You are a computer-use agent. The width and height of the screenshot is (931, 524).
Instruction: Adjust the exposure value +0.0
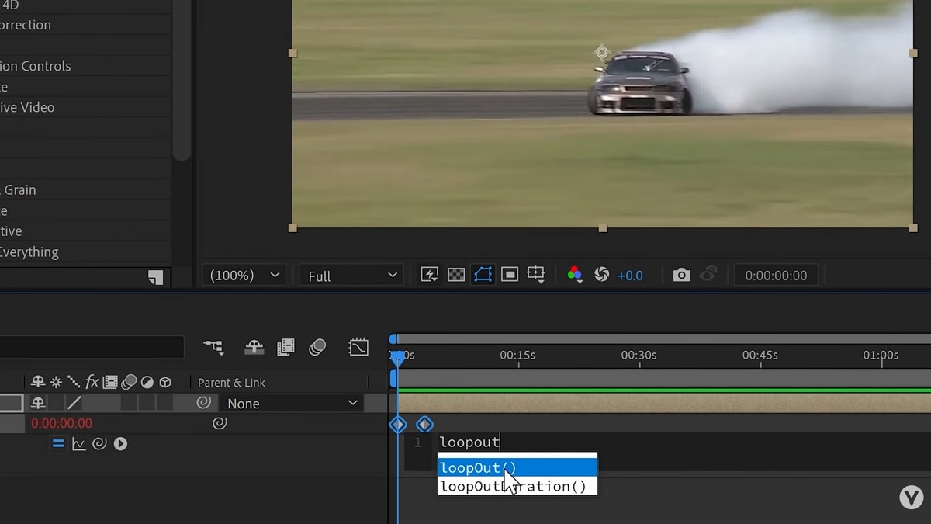click(630, 276)
